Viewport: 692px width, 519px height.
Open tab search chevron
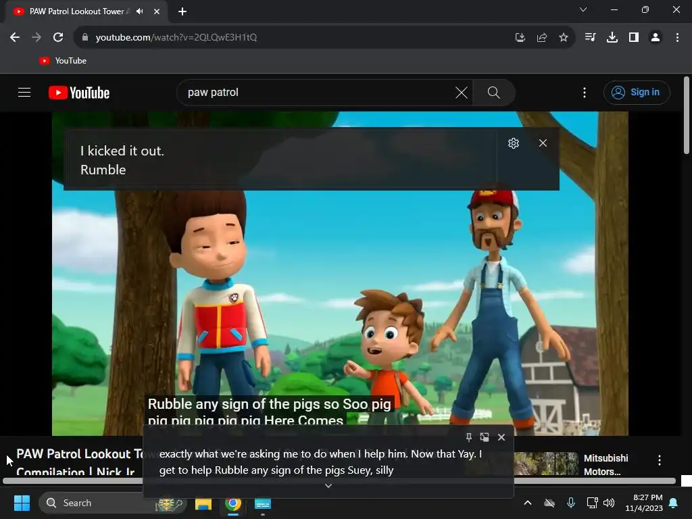pyautogui.click(x=583, y=9)
